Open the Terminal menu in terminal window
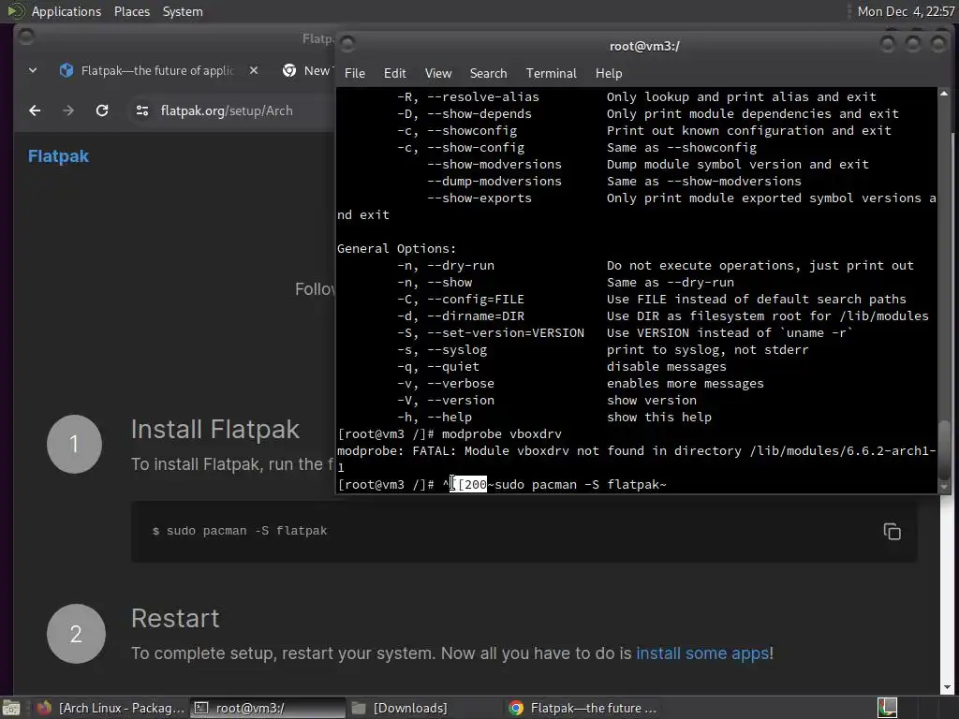Viewport: 959px width, 719px height. pyautogui.click(x=551, y=73)
